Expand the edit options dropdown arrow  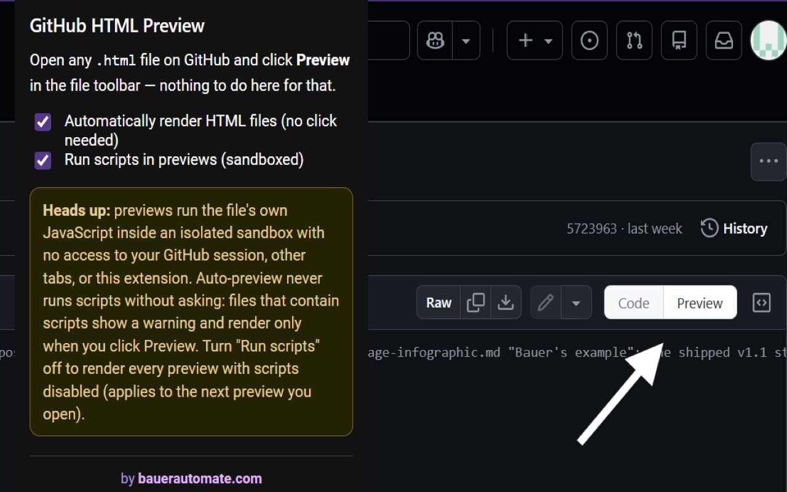coord(576,303)
